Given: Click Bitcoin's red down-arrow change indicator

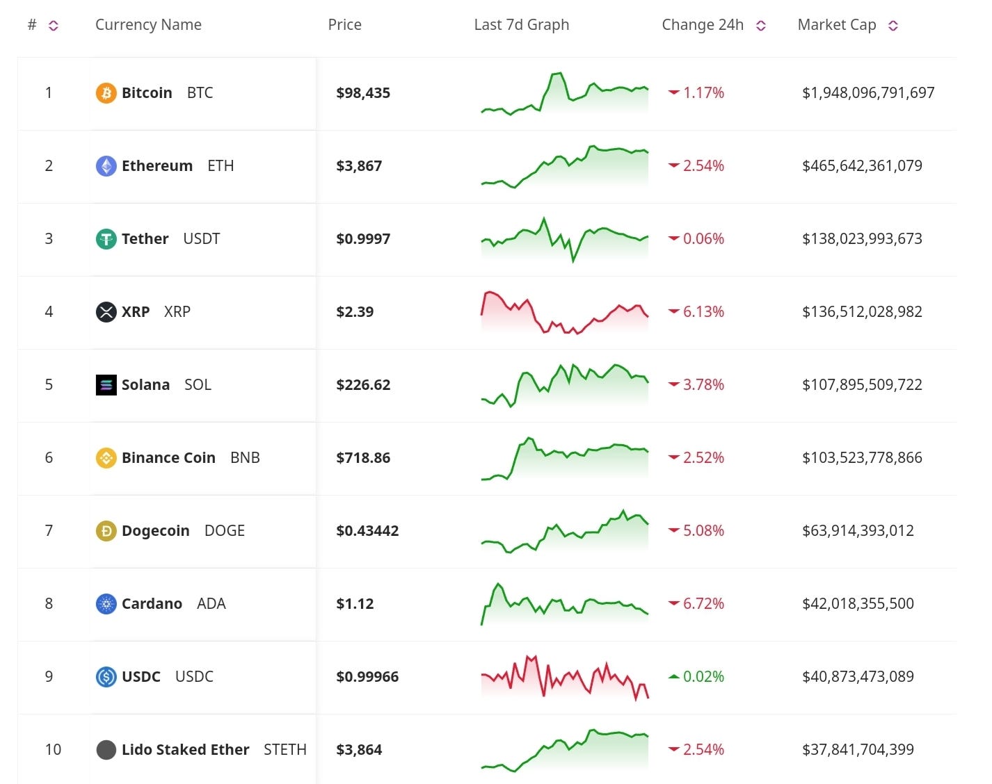Looking at the screenshot, I should [673, 92].
